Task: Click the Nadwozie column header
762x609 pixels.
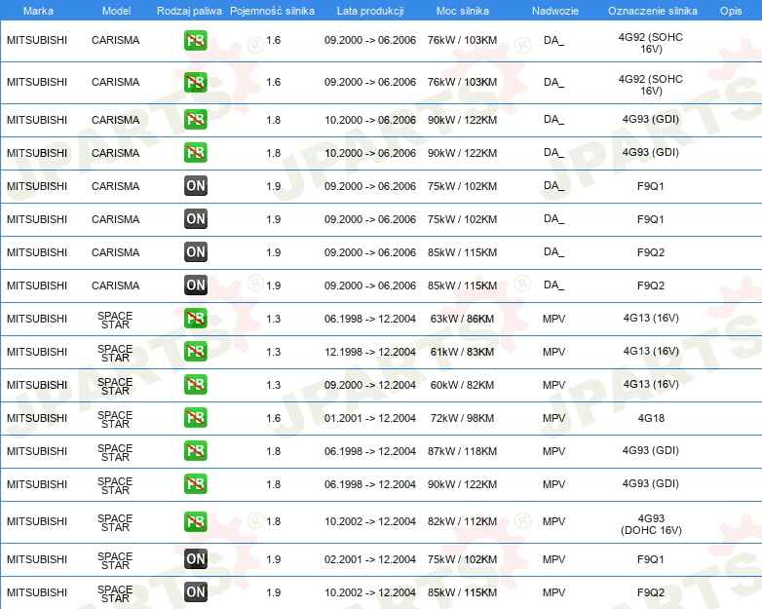Action: pos(555,11)
